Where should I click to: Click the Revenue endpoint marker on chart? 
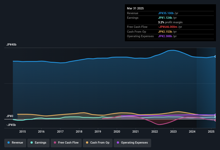click(x=215, y=57)
